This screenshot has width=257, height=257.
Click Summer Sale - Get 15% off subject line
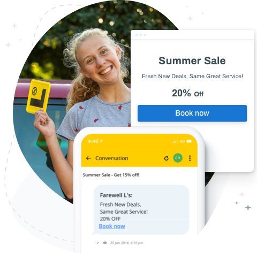[x=111, y=175]
